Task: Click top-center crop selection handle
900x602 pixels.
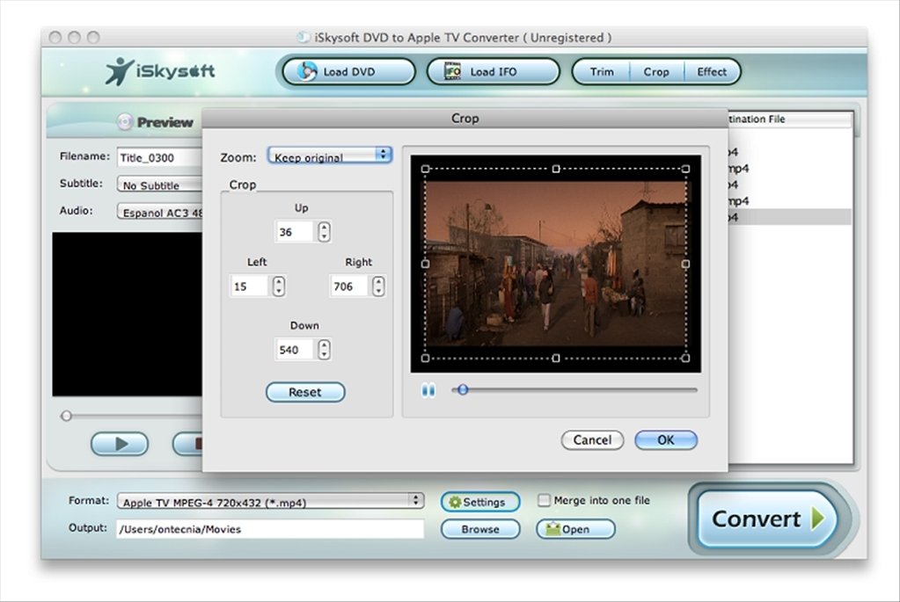Action: (556, 169)
